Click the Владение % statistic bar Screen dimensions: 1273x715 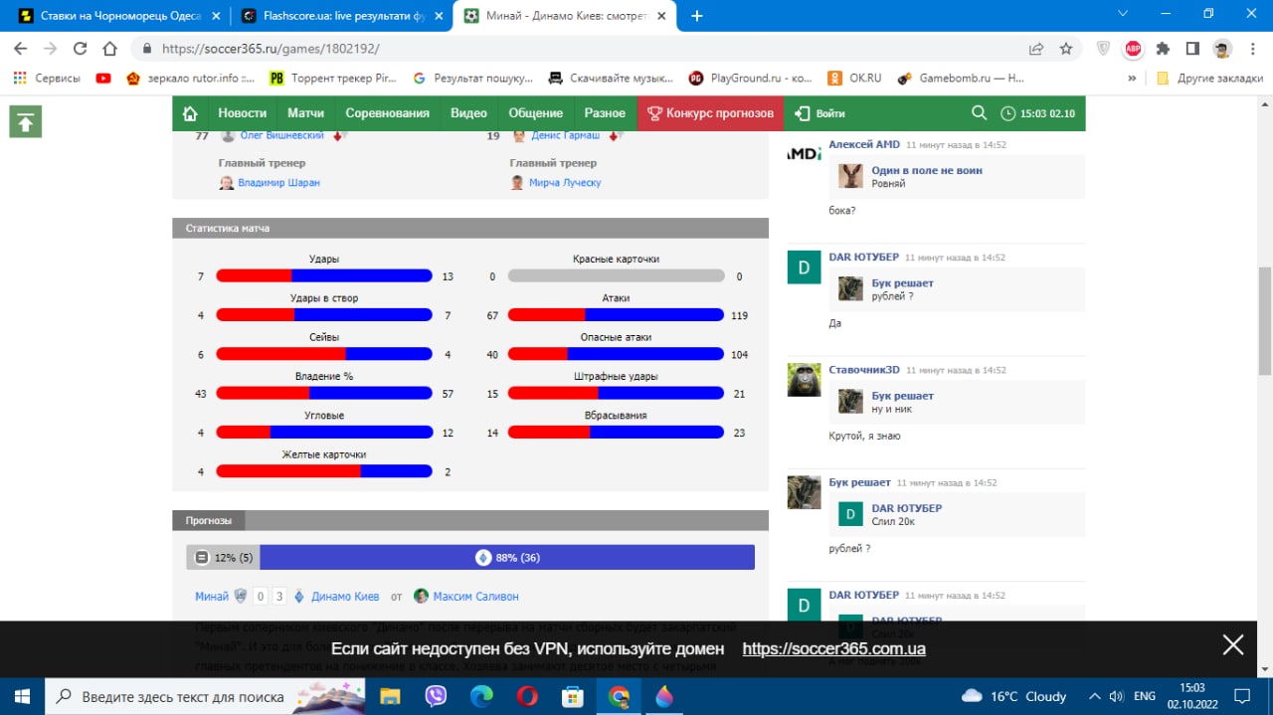(324, 394)
